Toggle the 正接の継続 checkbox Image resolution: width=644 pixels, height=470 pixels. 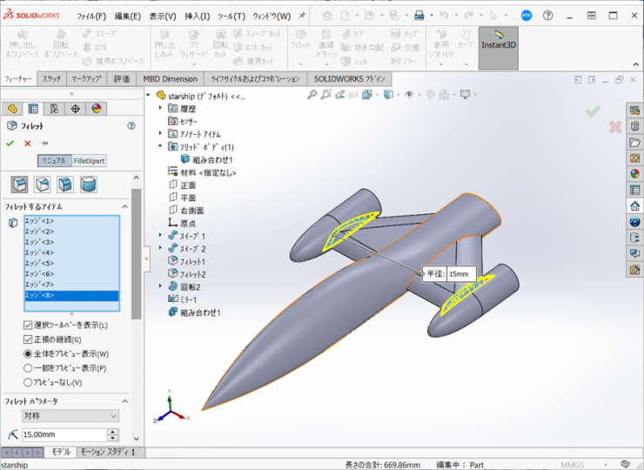tap(29, 339)
